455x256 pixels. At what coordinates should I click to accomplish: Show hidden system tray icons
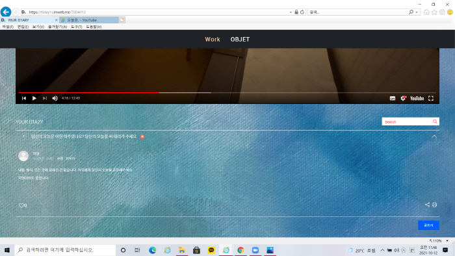[x=382, y=250]
